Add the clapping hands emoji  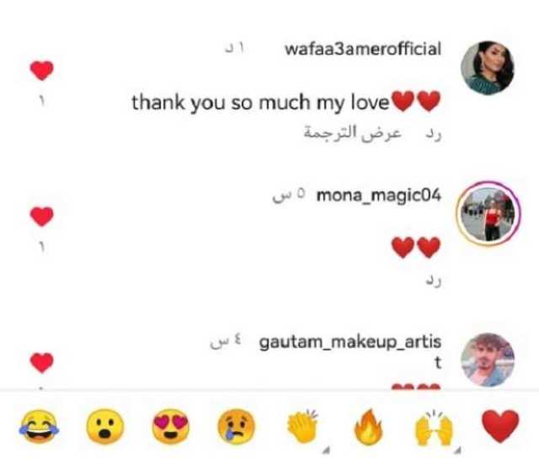(x=303, y=426)
